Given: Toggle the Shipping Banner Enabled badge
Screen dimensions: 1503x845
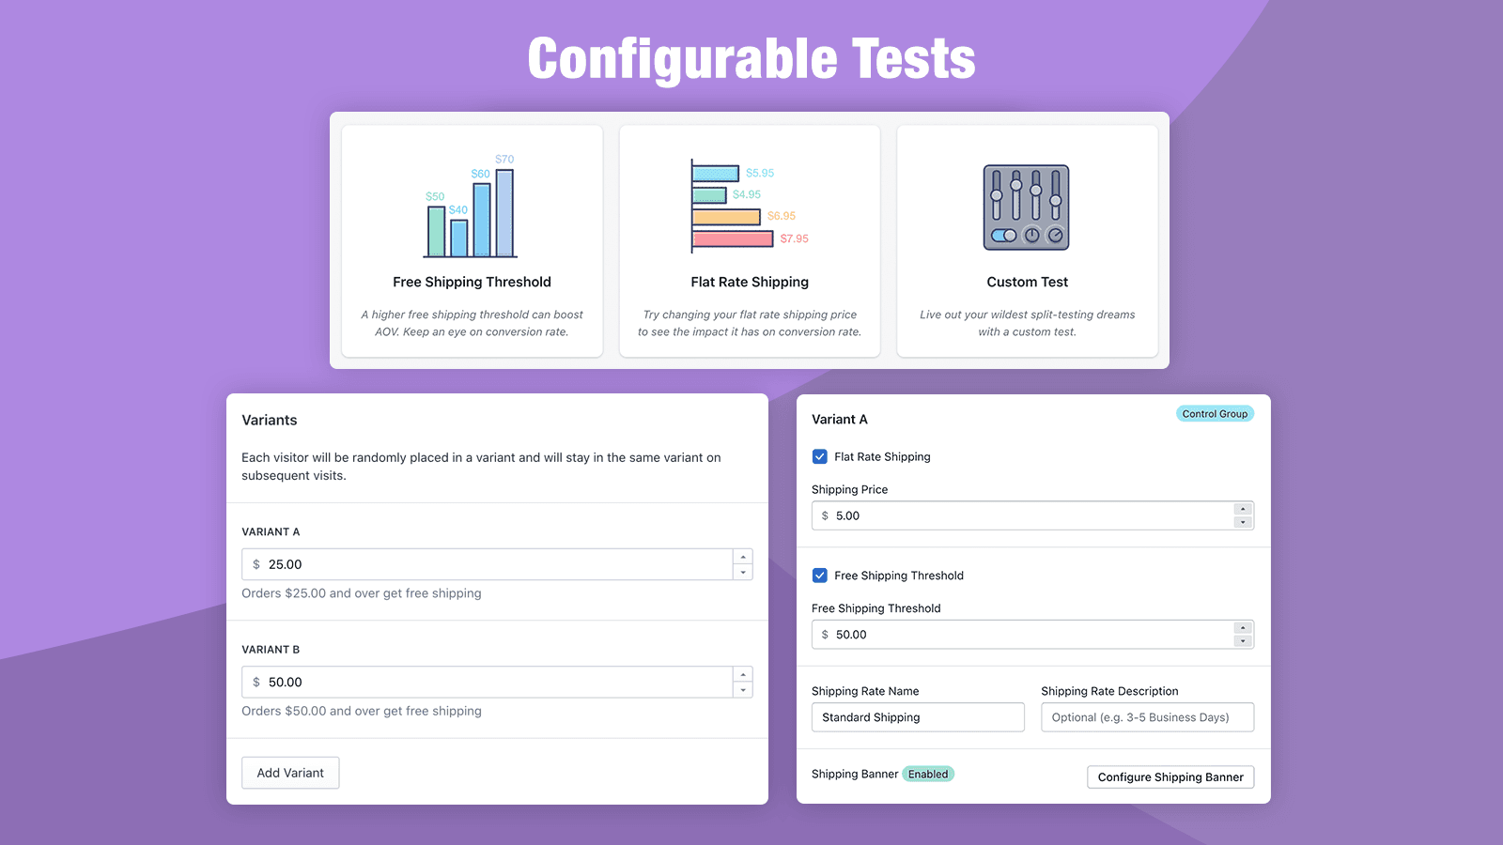Looking at the screenshot, I should click(x=928, y=774).
